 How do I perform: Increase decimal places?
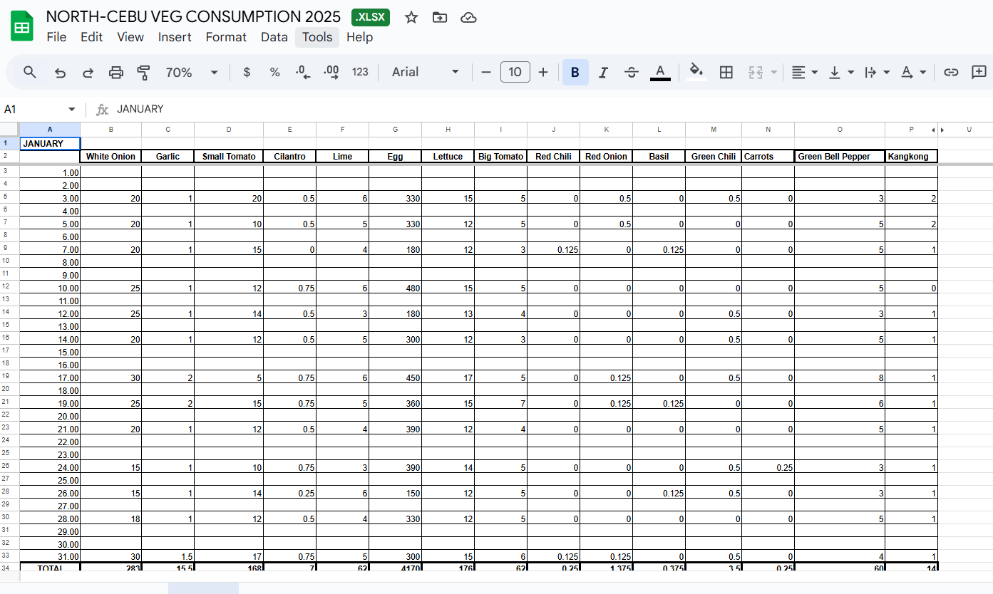tap(331, 72)
